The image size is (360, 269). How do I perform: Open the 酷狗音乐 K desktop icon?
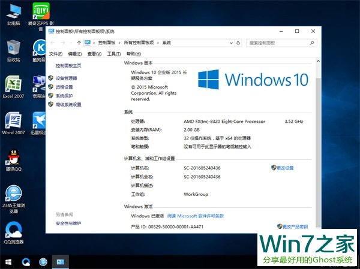[40, 51]
